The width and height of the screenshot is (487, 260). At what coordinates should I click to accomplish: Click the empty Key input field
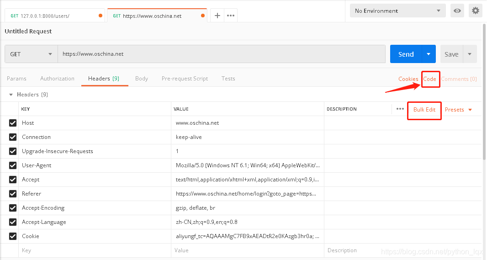(95, 250)
